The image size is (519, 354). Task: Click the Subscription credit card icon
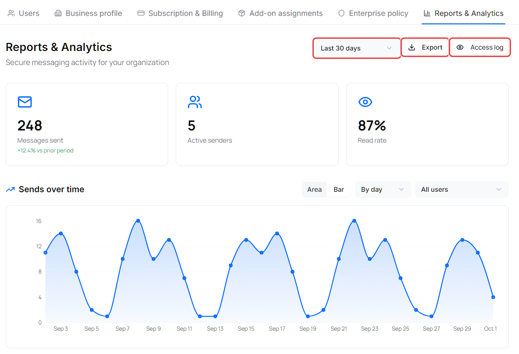coord(141,13)
